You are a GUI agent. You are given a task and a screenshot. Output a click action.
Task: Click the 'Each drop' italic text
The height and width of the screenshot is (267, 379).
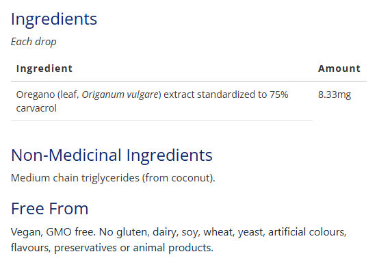34,42
